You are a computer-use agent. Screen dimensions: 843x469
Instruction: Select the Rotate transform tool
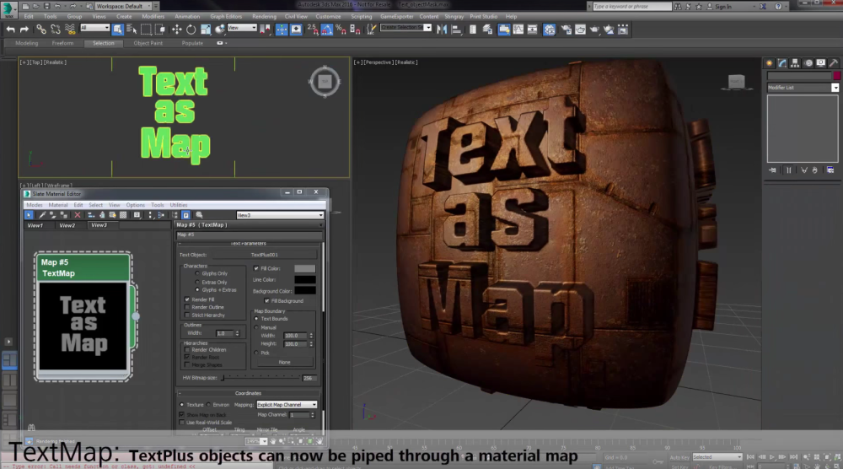(x=191, y=29)
